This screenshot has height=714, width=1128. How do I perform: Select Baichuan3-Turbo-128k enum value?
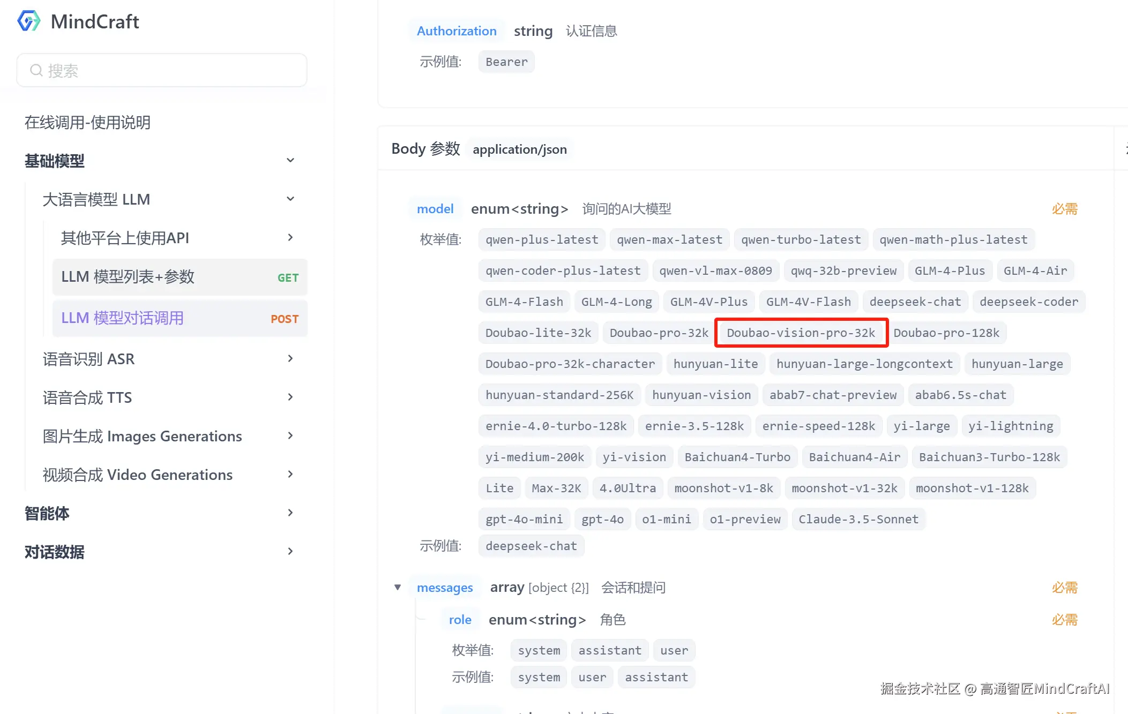(989, 457)
